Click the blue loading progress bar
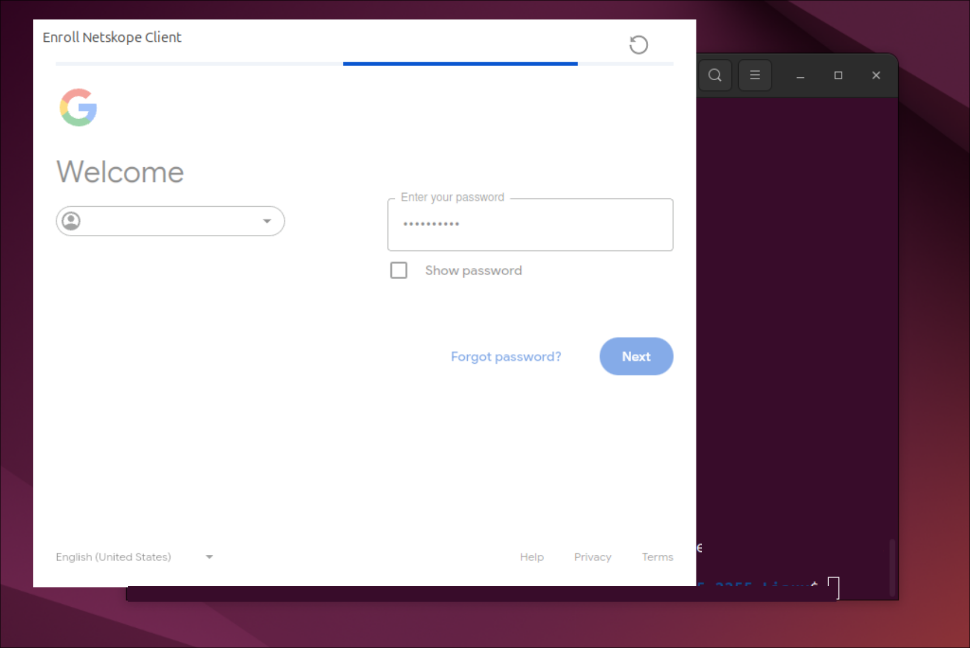This screenshot has width=970, height=648. tap(460, 64)
